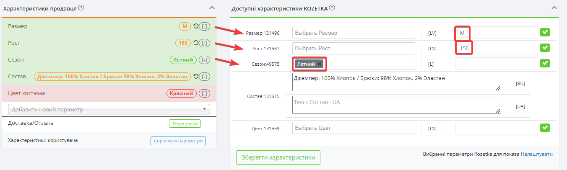Image resolution: width=567 pixels, height=170 pixels.
Task: Click the порівняти параметри button
Action: pos(178,141)
